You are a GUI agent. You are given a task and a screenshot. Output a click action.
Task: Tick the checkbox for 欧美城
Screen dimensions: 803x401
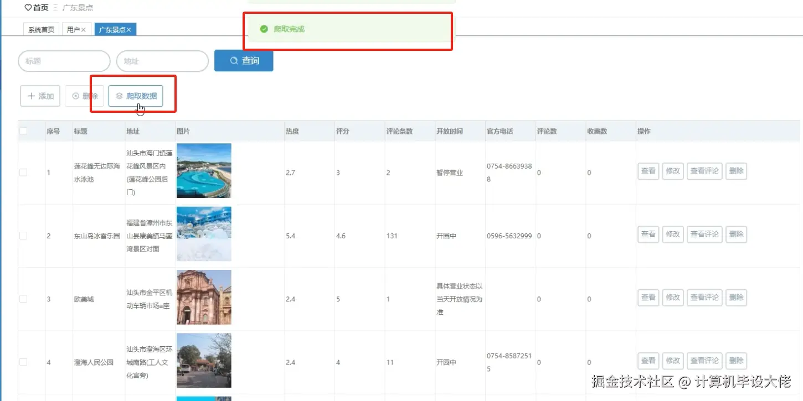click(x=23, y=299)
